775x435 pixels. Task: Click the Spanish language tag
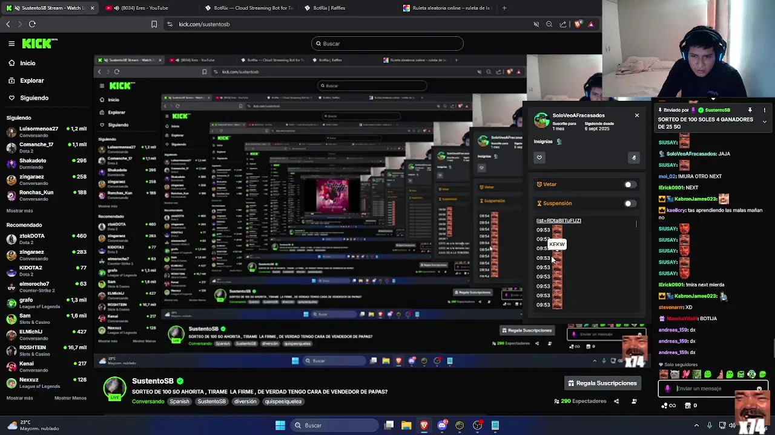[x=179, y=401]
